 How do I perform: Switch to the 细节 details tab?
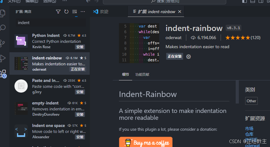click(125, 74)
